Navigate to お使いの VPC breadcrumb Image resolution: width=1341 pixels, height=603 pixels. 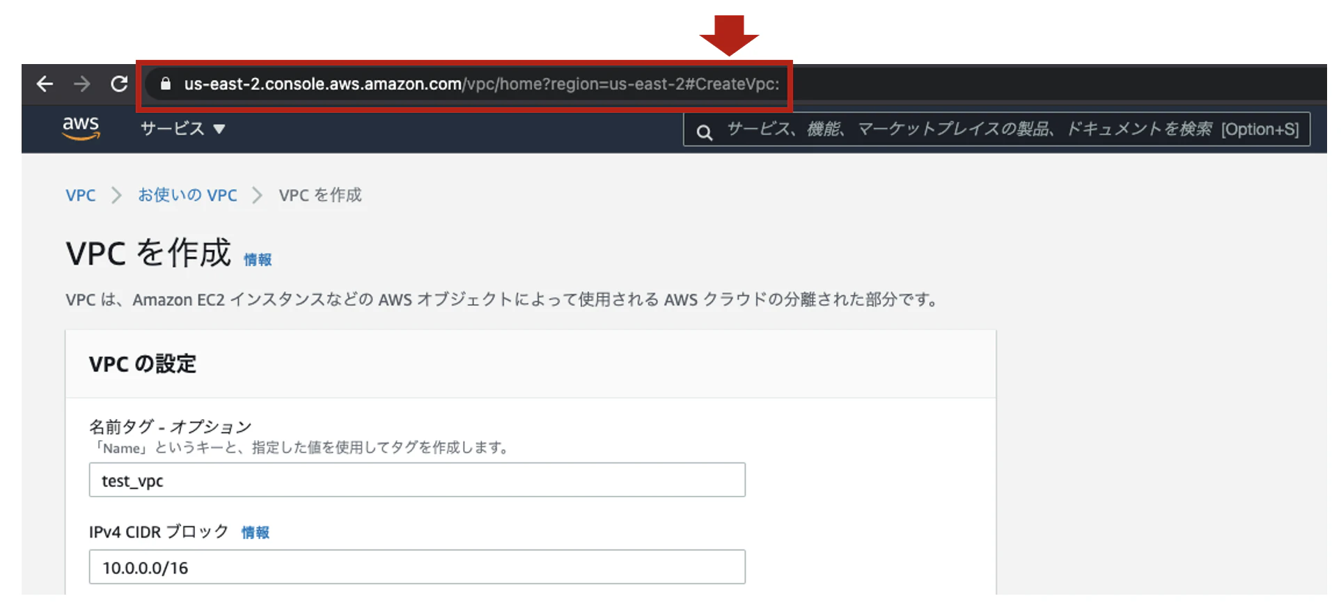click(187, 196)
